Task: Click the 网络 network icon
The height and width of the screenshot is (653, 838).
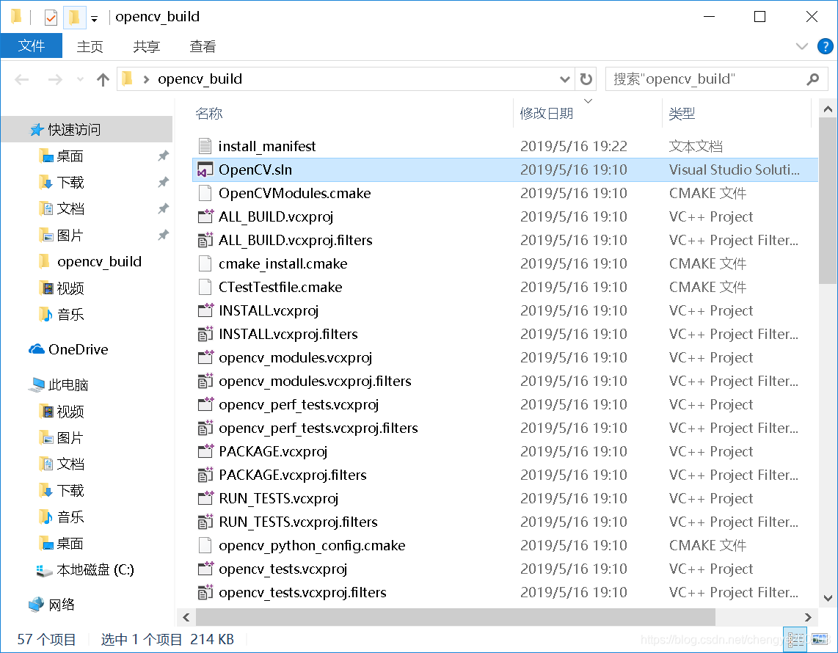Action: [x=37, y=605]
